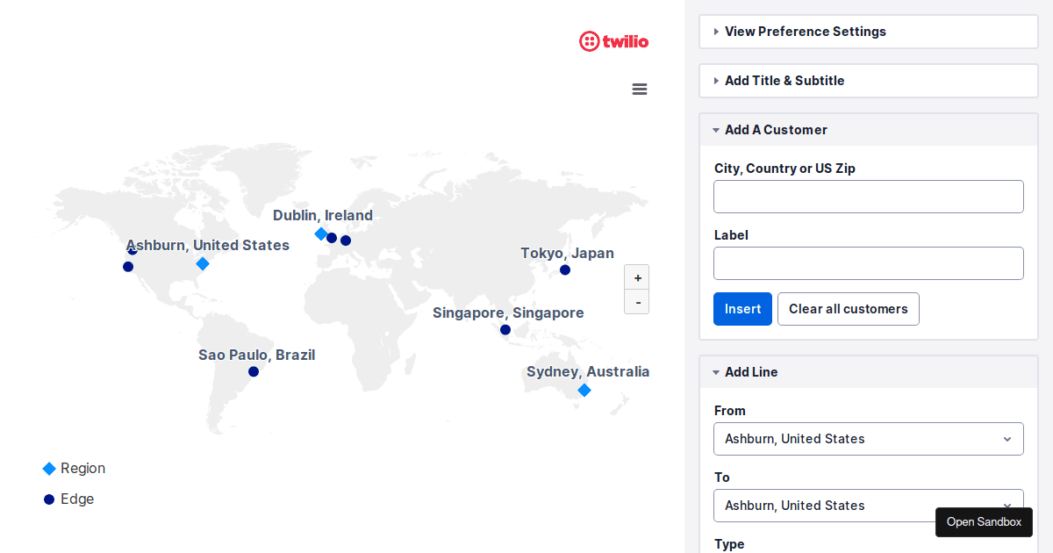Image resolution: width=1053 pixels, height=553 pixels.
Task: Click the map zoom in button
Action: click(637, 277)
